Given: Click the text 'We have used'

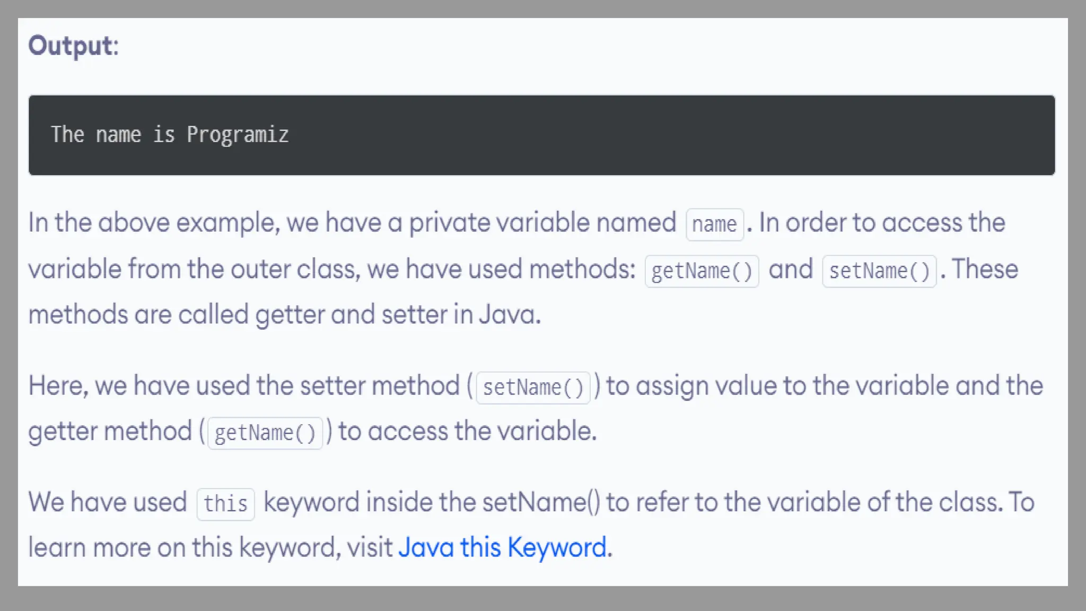Looking at the screenshot, I should 108,502.
